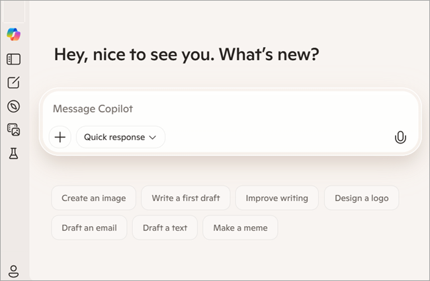Viewport: 430px width, 281px height.
Task: Expand the Quick response mode dropdown
Action: [x=120, y=138]
